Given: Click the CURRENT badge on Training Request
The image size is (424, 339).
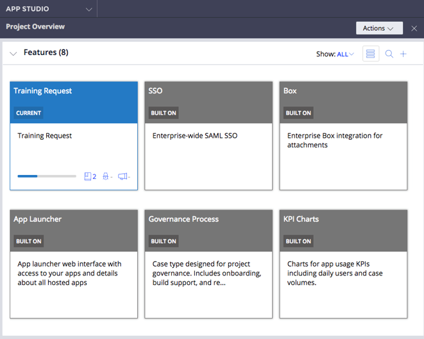Looking at the screenshot, I should click(28, 113).
